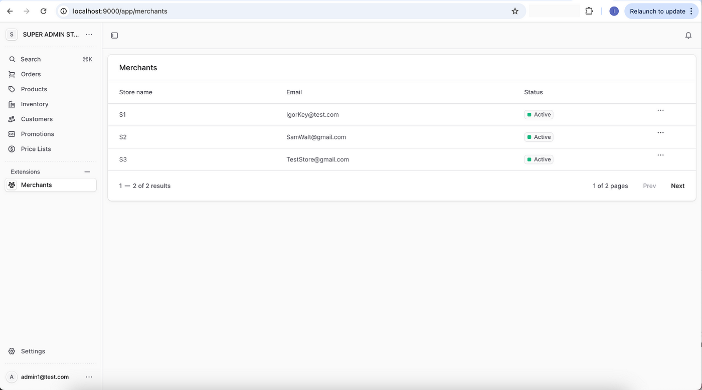The width and height of the screenshot is (702, 390).
Task: Click the SamWalt@gmail.com email cell
Action: pos(316,137)
